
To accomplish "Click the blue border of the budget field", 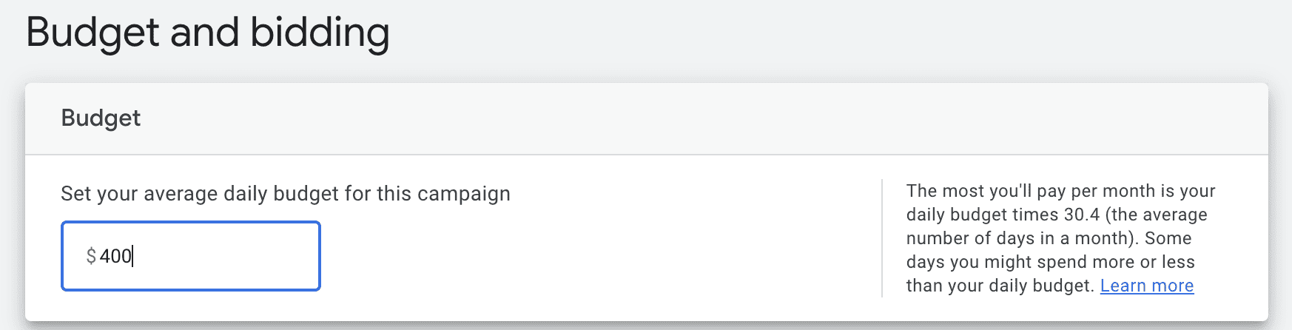I will click(x=191, y=222).
